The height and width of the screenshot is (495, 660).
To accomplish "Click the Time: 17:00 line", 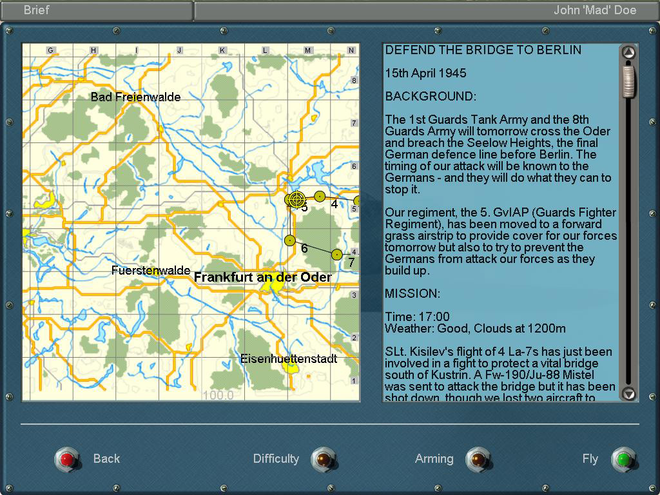I will pos(417,316).
